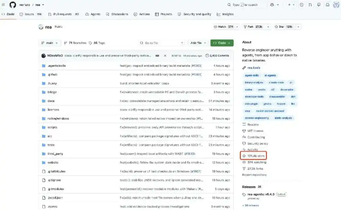Fork the rea repository
The image size is (341, 210).
253,27
